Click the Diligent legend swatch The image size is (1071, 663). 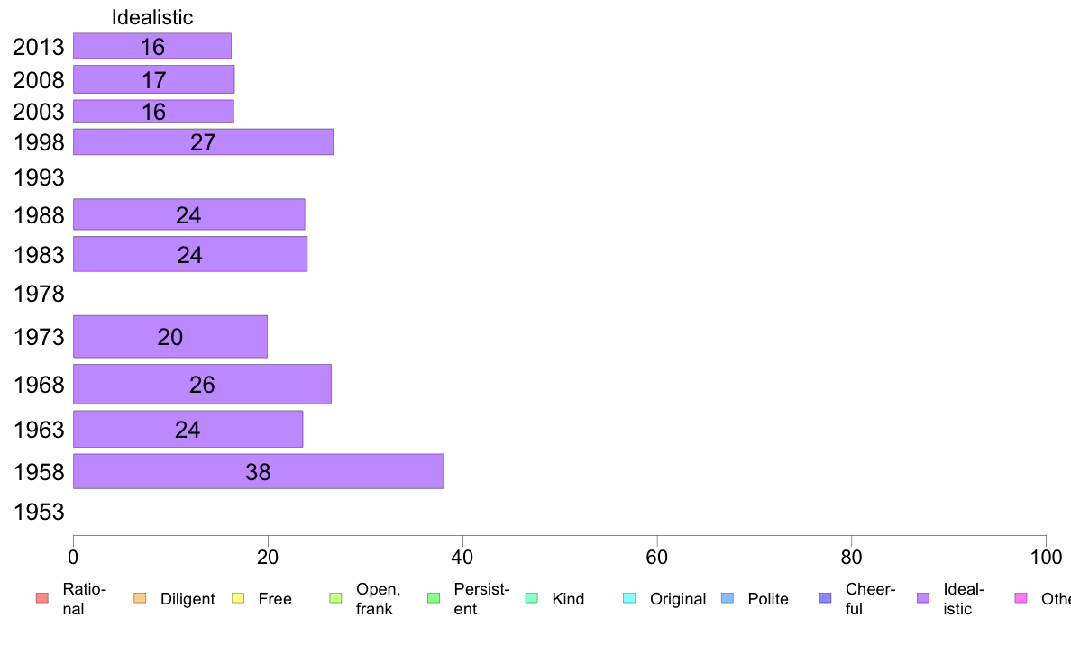(x=140, y=598)
